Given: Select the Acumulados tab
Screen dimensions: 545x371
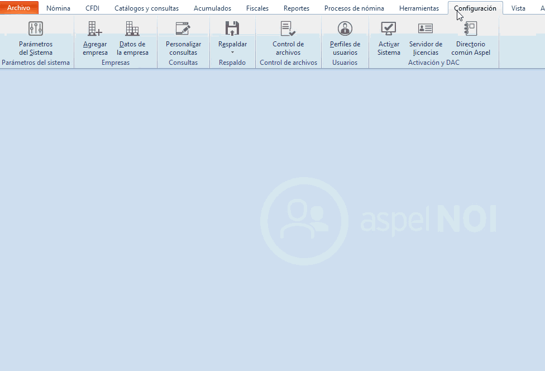Looking at the screenshot, I should [212, 8].
